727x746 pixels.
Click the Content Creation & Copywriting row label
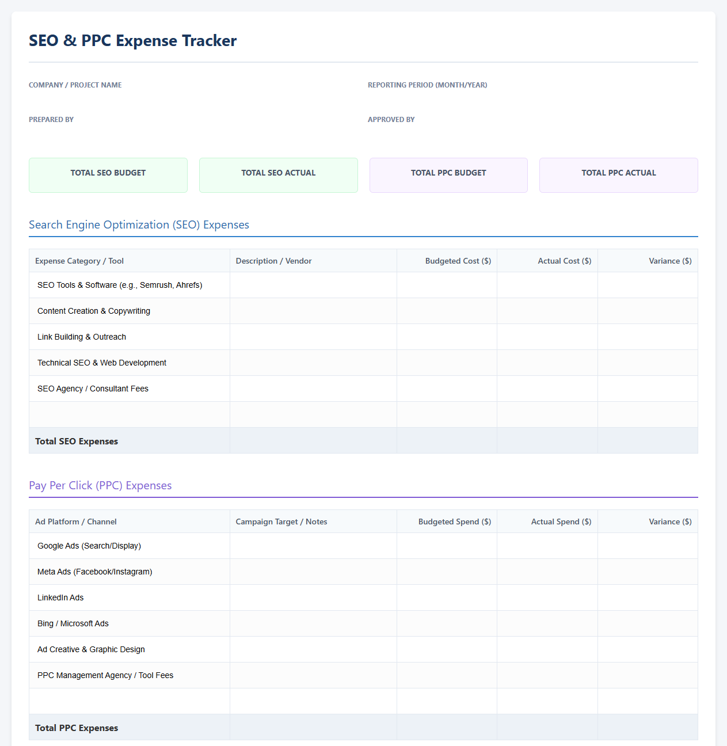(94, 311)
